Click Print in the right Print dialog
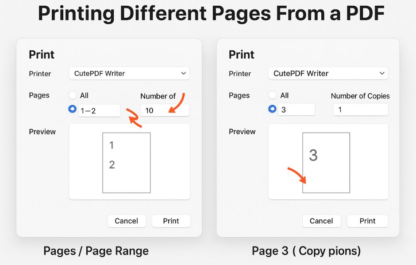The height and width of the screenshot is (265, 416). [367, 221]
